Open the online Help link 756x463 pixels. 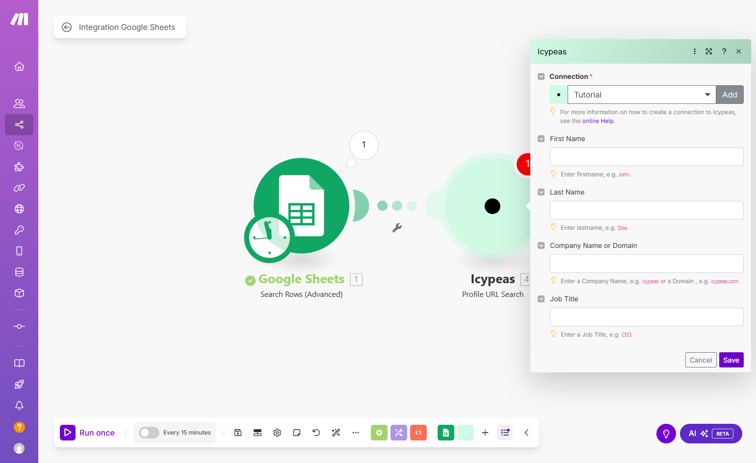[x=598, y=121]
